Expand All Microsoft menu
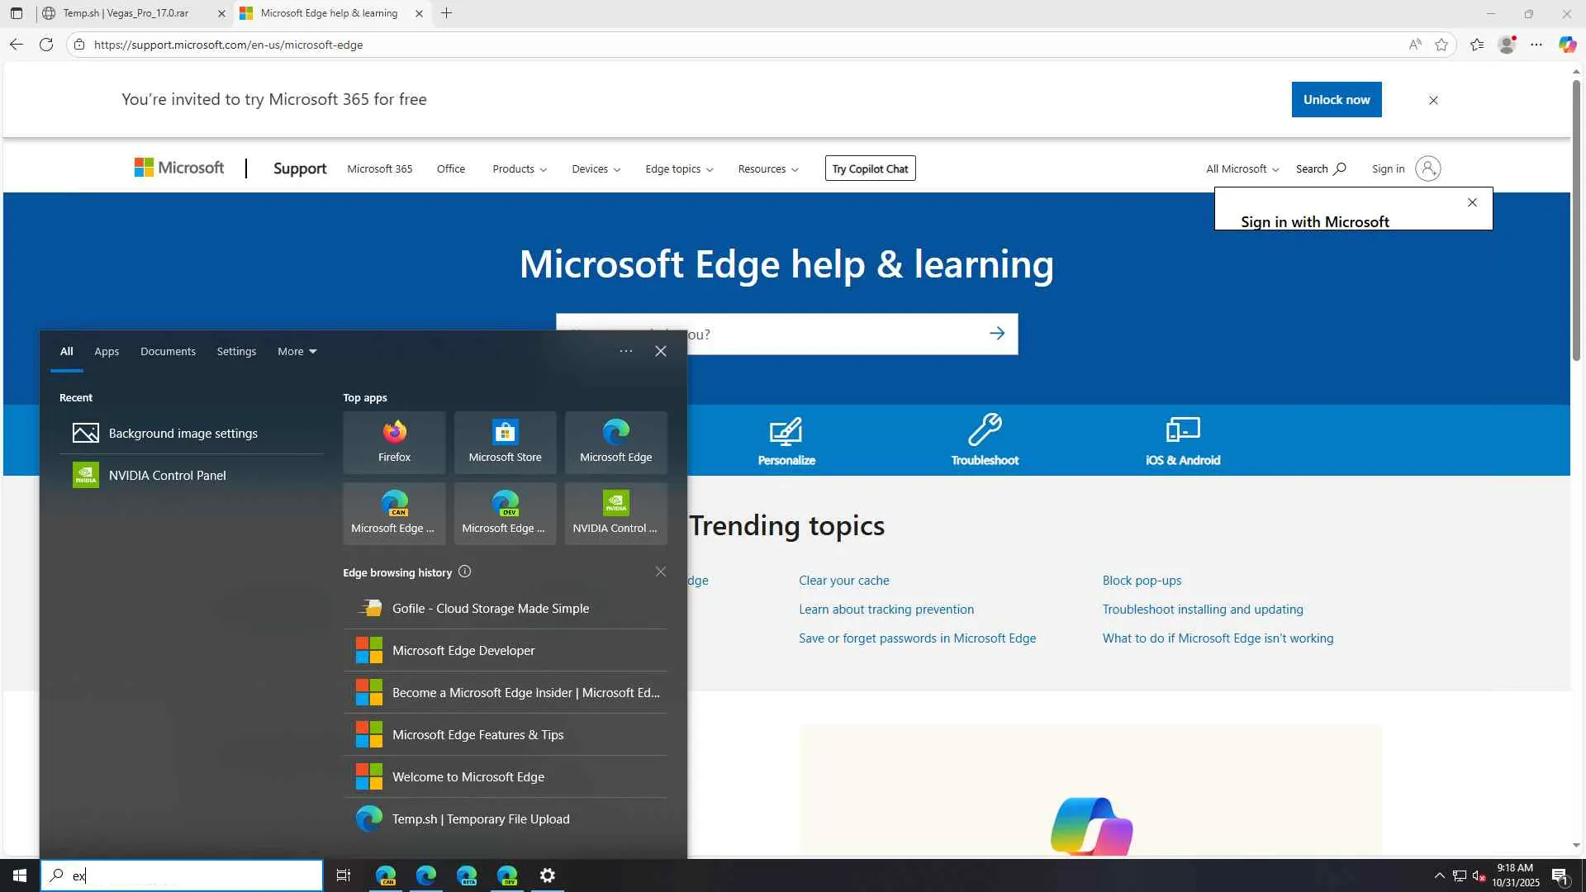The image size is (1586, 892). [1242, 169]
